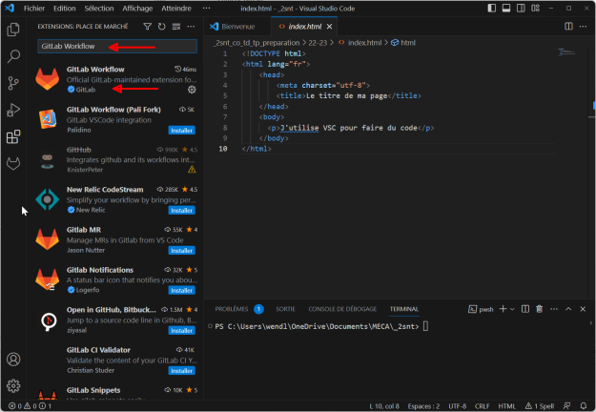Install Gitlab Notifications extension
The height and width of the screenshot is (412, 596).
click(x=182, y=290)
